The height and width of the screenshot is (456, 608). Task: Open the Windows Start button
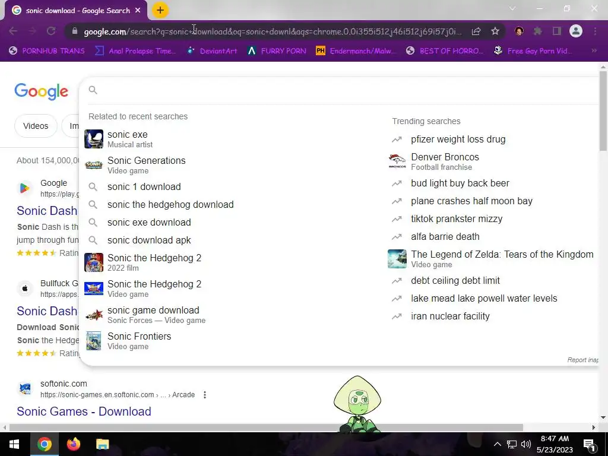(x=14, y=444)
